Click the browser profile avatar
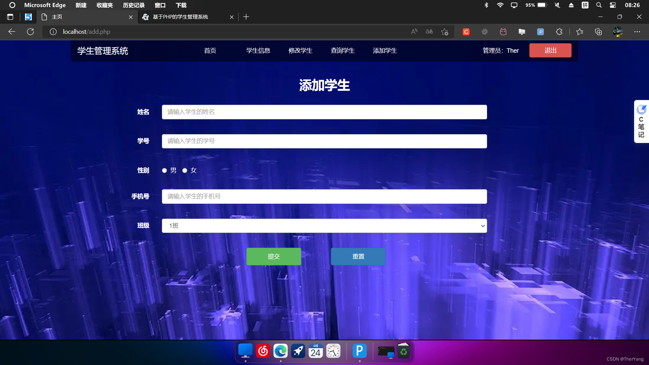Screen dimensions: 649x365 (x=618, y=32)
